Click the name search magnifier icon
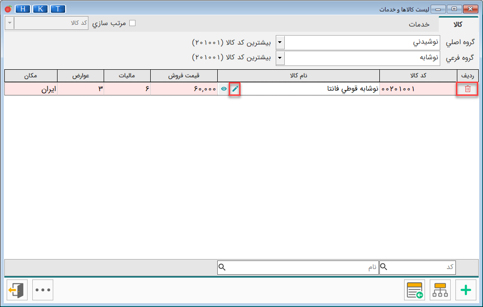This screenshot has height=307, width=483. click(222, 267)
